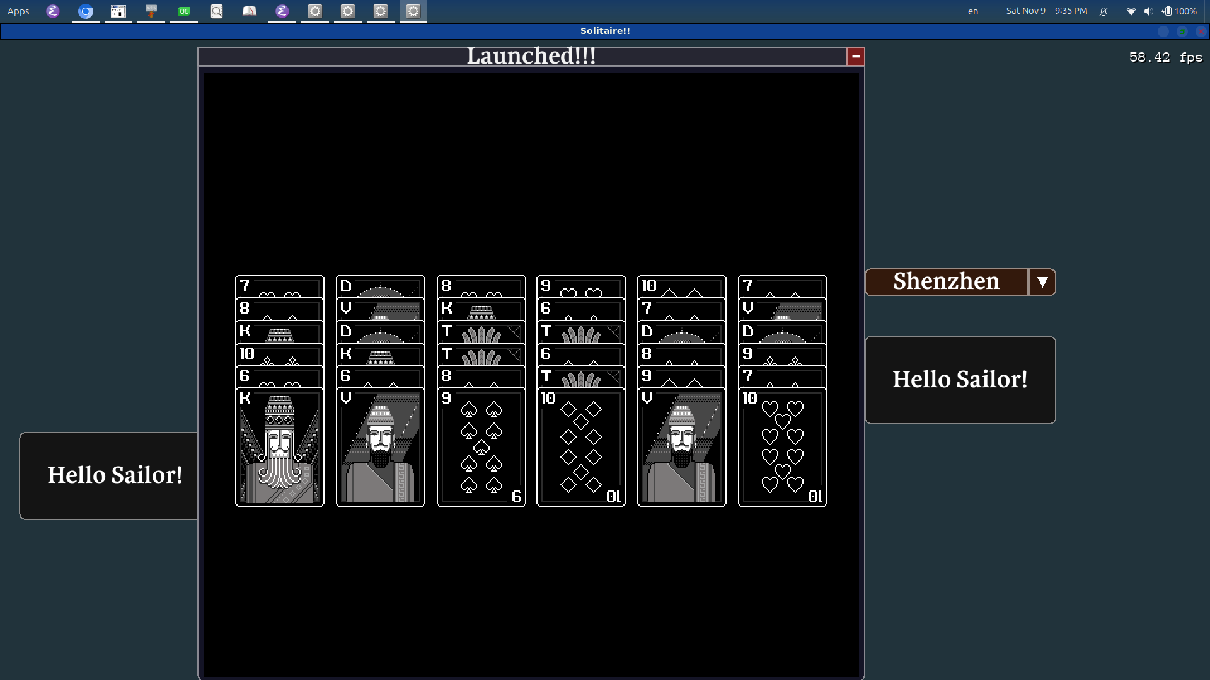Image resolution: width=1210 pixels, height=680 pixels.
Task: Open the volume control tray icon
Action: (x=1148, y=11)
